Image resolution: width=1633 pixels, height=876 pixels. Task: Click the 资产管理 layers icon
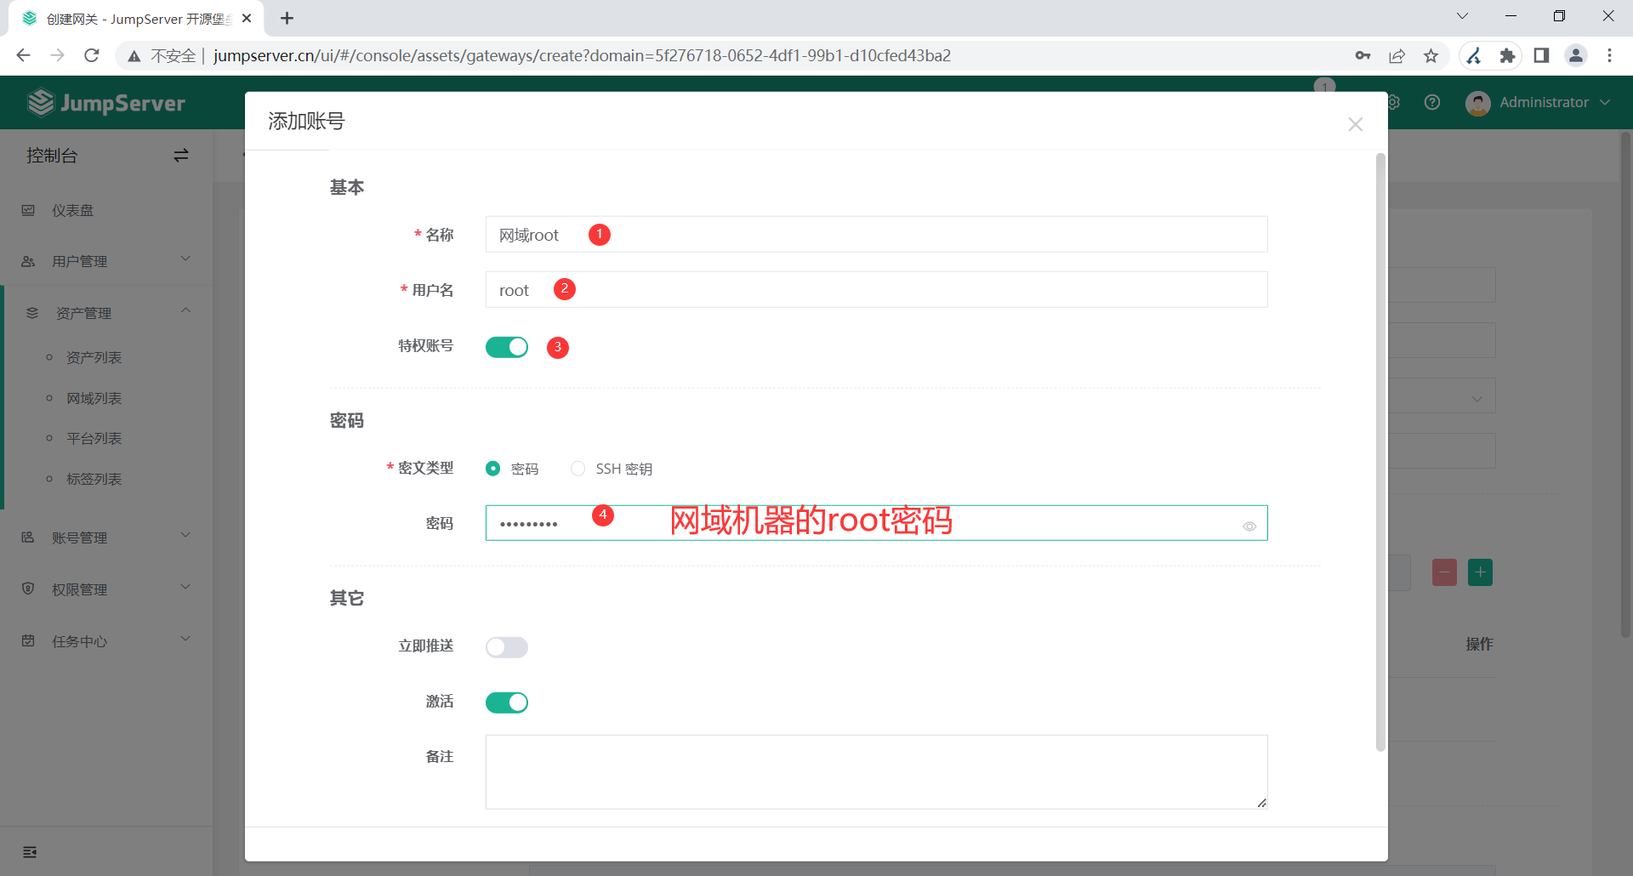[32, 313]
